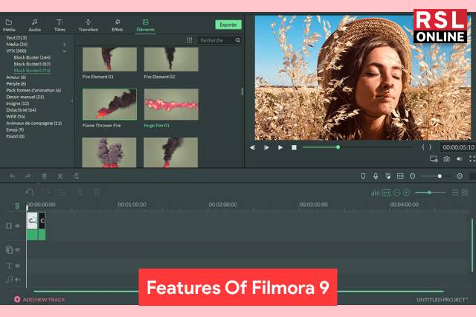This screenshot has height=317, width=476.
Task: Select the Fire Element 02 thumbnail
Action: coord(171,60)
